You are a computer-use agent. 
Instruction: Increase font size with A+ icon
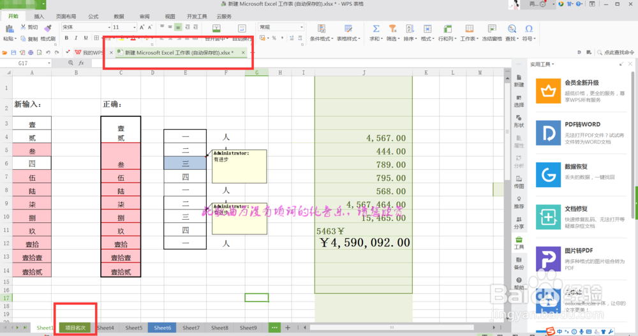pyautogui.click(x=142, y=27)
